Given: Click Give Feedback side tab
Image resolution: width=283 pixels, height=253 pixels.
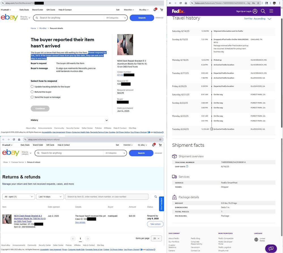Looking at the screenshot, I should tap(161, 203).
